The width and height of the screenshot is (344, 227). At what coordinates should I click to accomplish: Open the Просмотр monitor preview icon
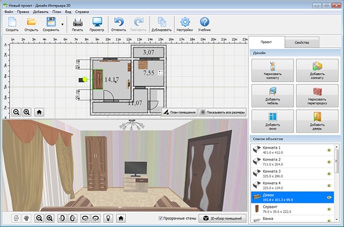coord(97,24)
